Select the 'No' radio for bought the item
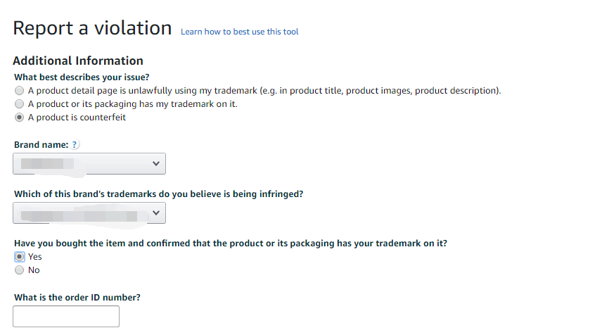Image resolution: width=609 pixels, height=335 pixels. coord(19,270)
